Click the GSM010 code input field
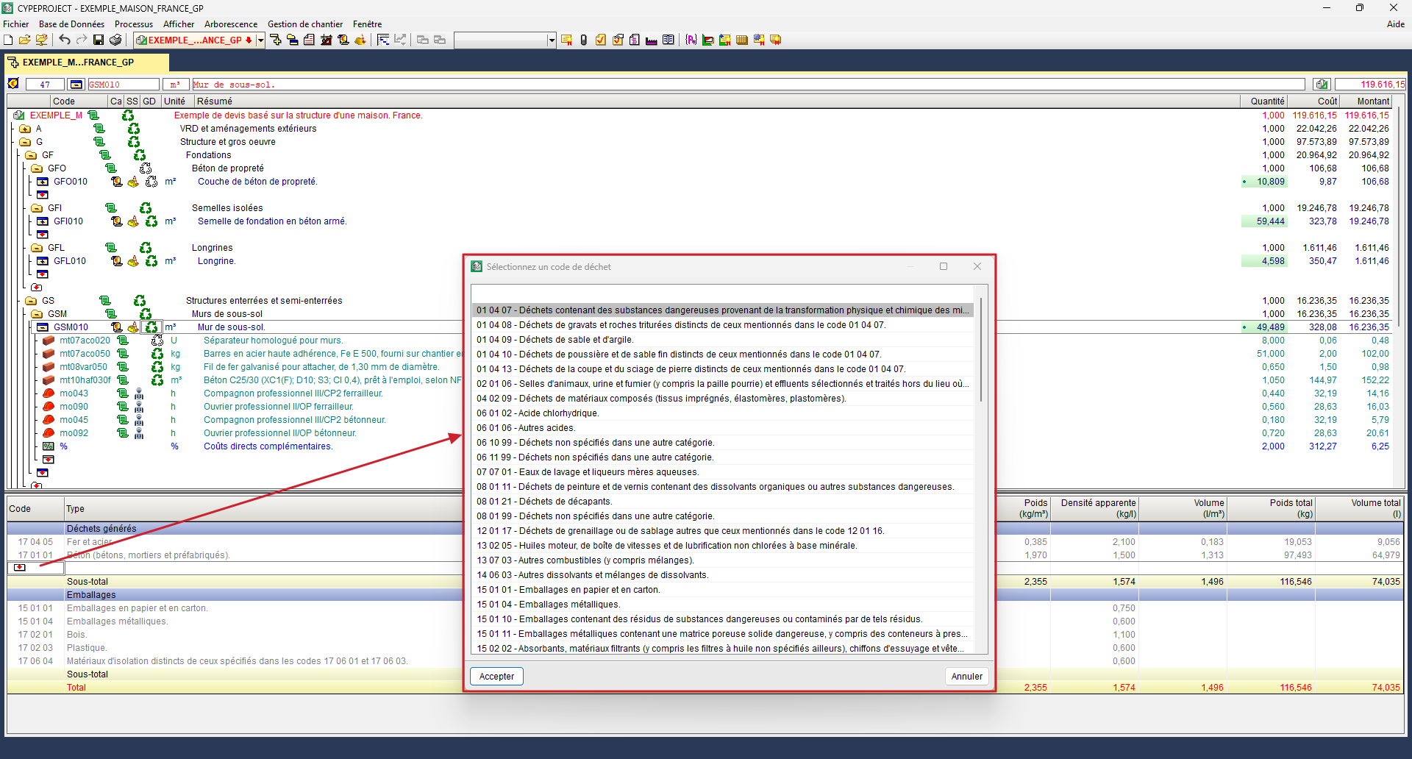1412x759 pixels. tap(124, 85)
